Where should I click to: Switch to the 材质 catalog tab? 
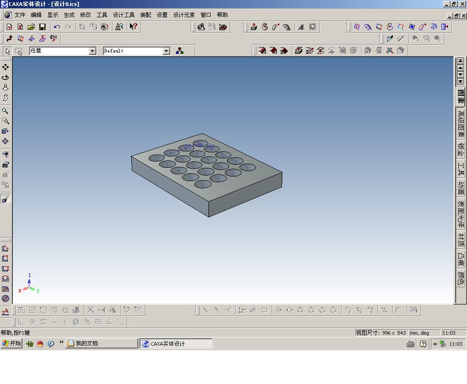tap(461, 240)
